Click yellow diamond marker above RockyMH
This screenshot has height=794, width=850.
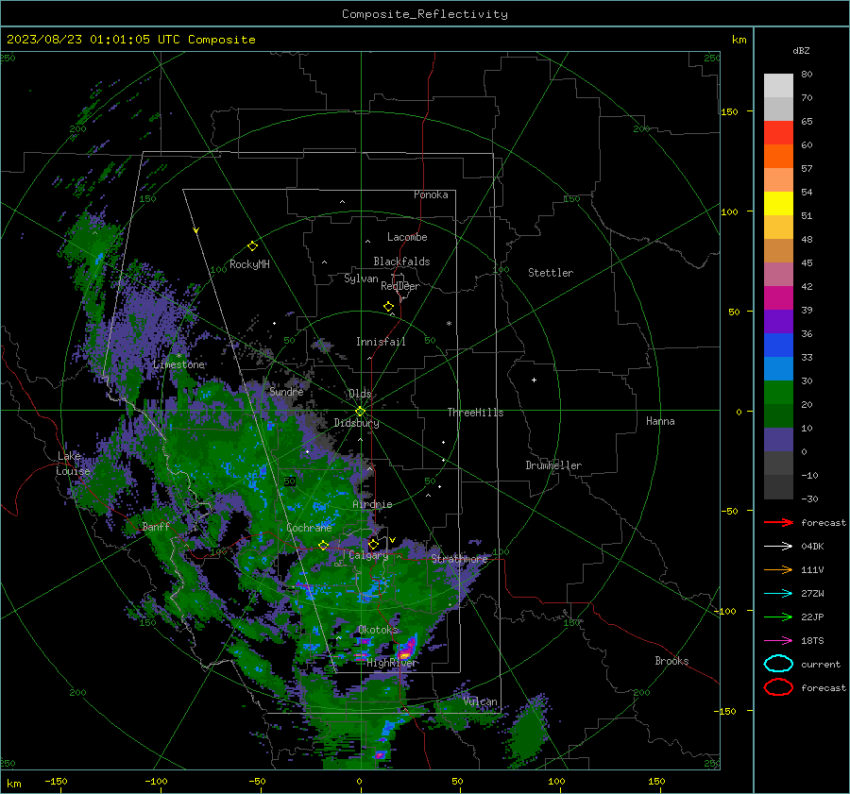click(252, 246)
